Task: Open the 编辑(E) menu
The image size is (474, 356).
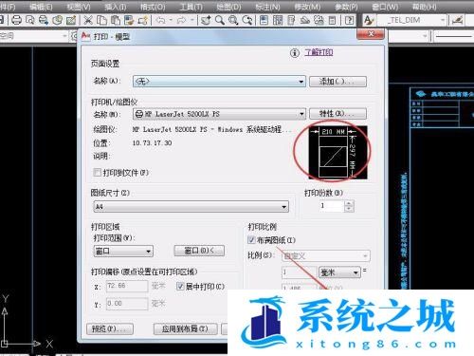Action: coord(41,6)
